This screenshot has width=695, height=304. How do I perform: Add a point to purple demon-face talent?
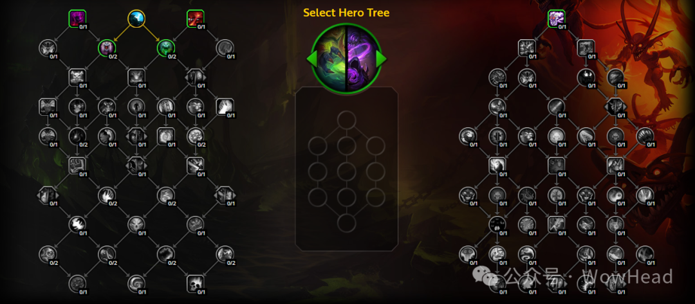107,48
